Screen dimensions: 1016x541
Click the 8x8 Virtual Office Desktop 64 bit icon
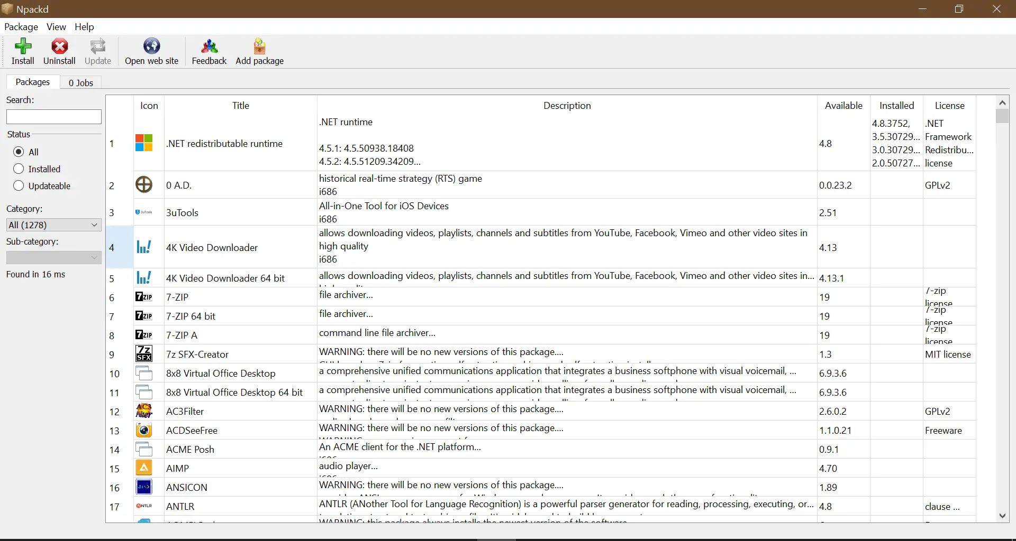(144, 392)
